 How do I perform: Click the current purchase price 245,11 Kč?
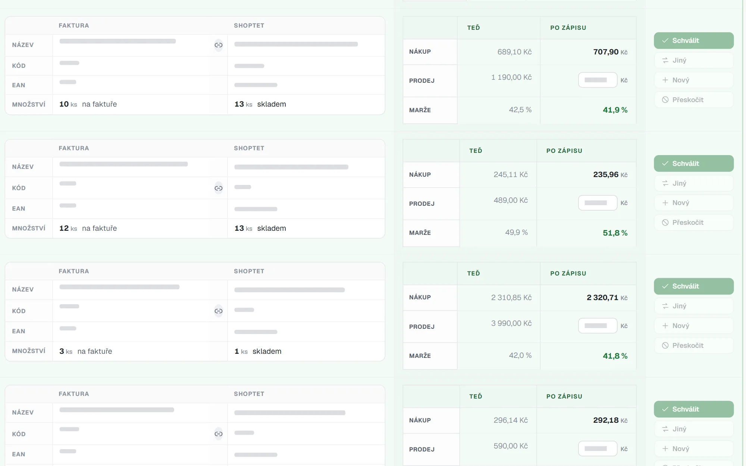pos(511,174)
